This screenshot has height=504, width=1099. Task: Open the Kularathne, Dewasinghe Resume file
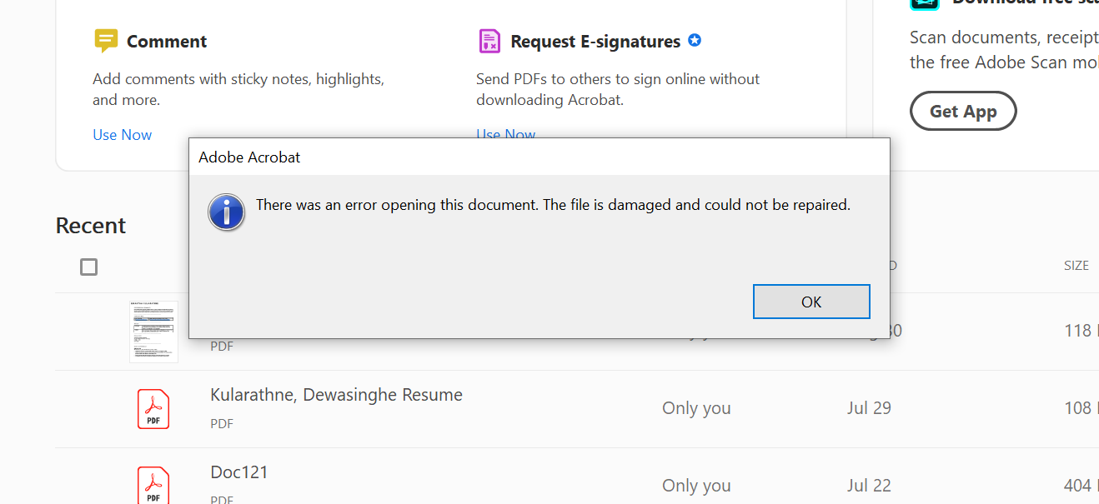[336, 395]
